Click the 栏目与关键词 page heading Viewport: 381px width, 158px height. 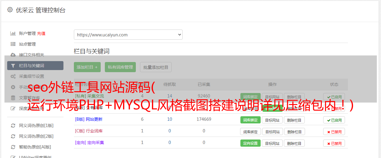point(92,51)
